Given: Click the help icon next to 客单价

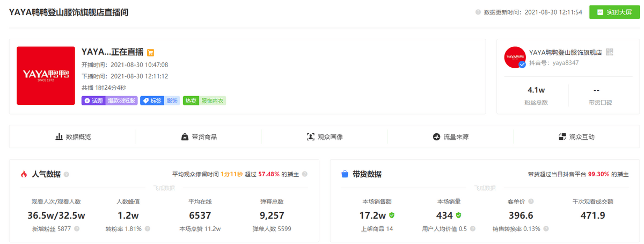Looking at the screenshot, I should point(531,202).
